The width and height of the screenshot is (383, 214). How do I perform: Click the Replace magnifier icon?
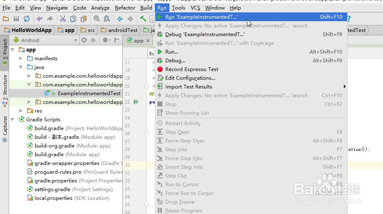(x=107, y=19)
